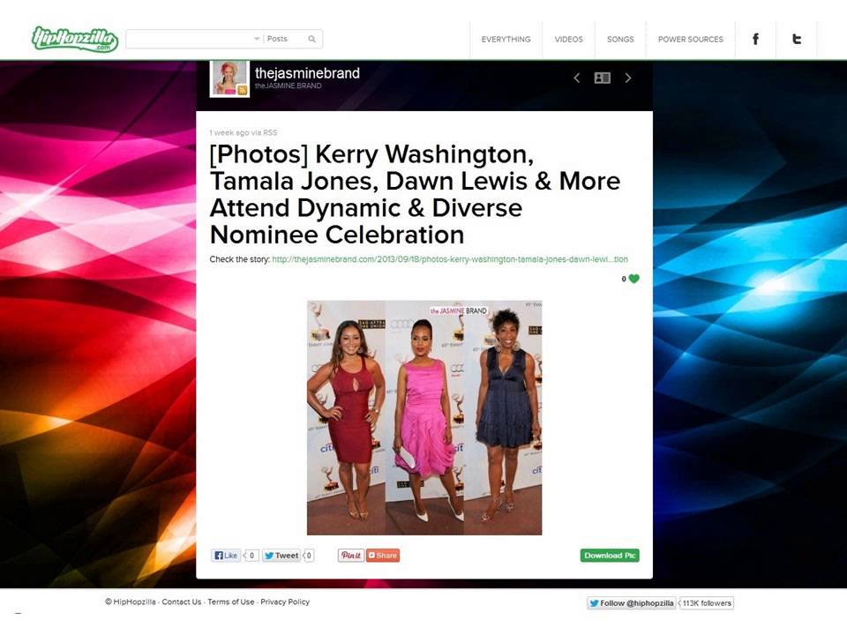Open thejasminebrand profile name link
Image resolution: width=847 pixels, height=635 pixels.
coord(307,73)
